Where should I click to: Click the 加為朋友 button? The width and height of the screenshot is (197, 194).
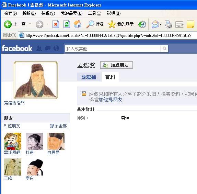coord(116,65)
